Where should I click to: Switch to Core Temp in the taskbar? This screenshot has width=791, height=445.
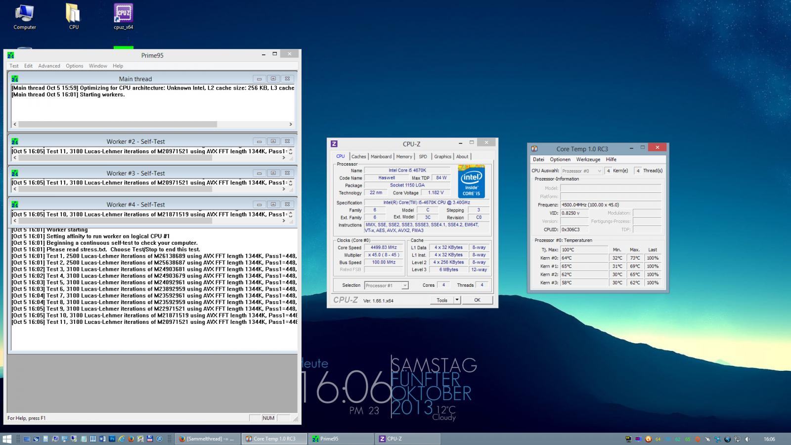(x=274, y=439)
